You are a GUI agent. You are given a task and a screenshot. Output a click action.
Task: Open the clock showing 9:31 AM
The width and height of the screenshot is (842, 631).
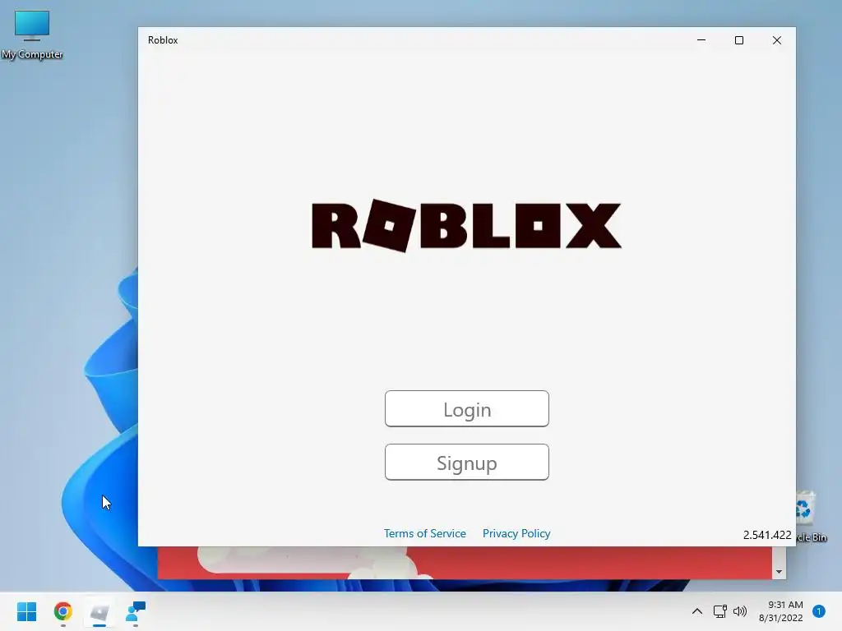tap(781, 611)
